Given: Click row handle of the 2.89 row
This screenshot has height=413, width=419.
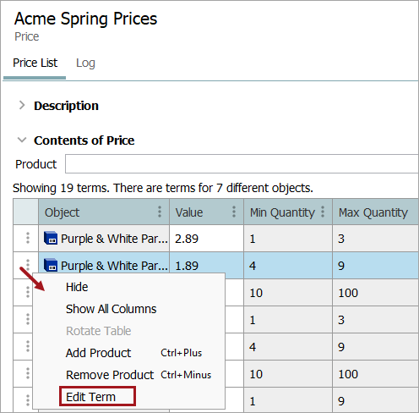Looking at the screenshot, I should pyautogui.click(x=28, y=238).
